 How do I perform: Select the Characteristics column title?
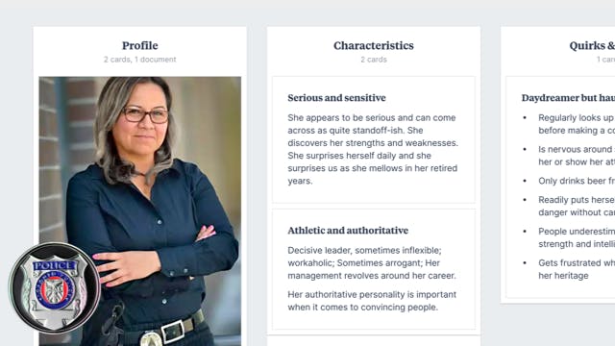(374, 45)
